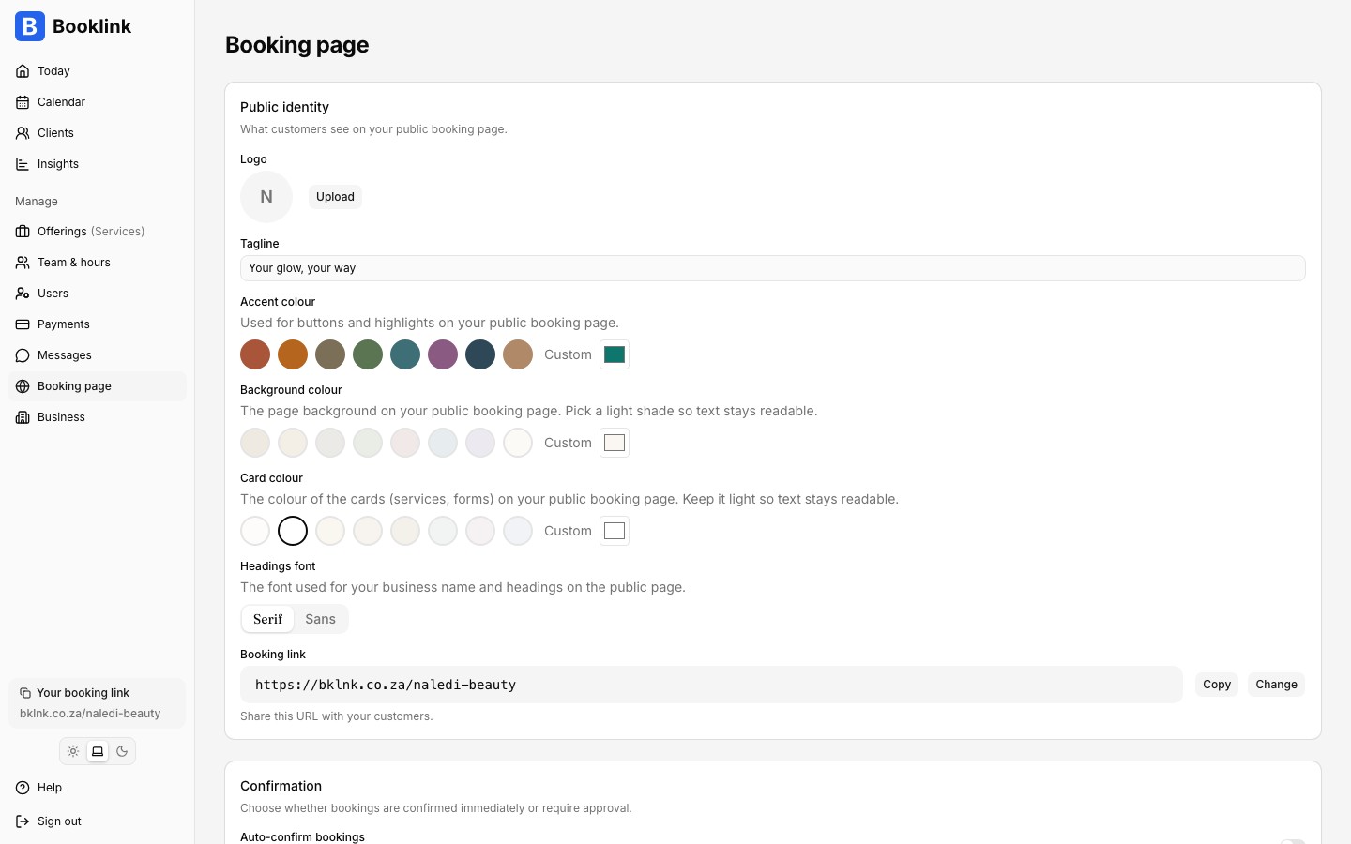Open Messages menu item
This screenshot has width=1351, height=844.
coord(98,355)
